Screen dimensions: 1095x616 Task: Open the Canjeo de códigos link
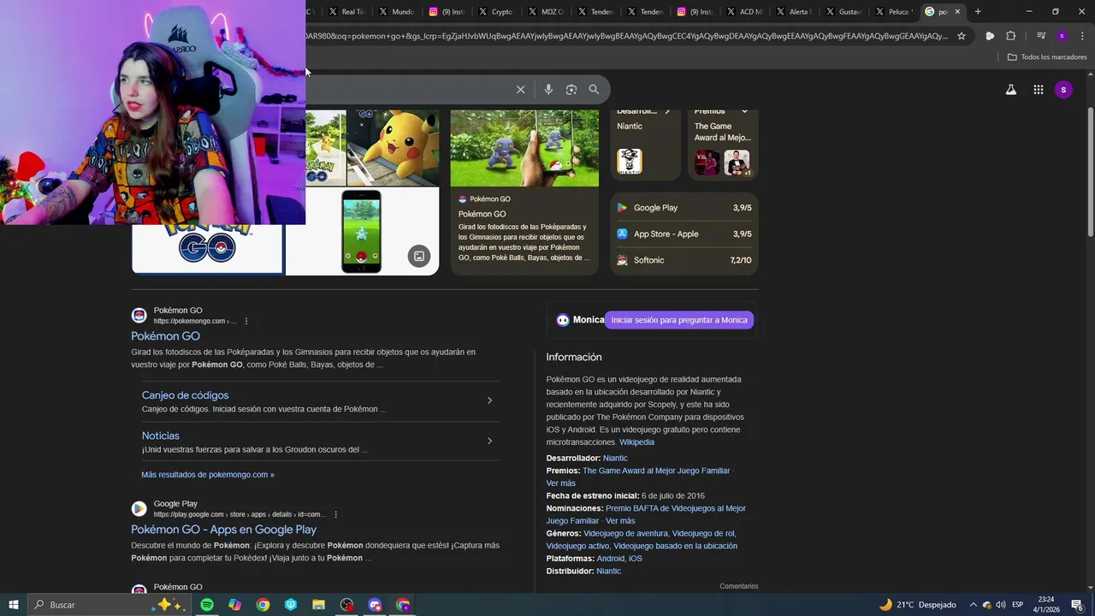tap(185, 395)
